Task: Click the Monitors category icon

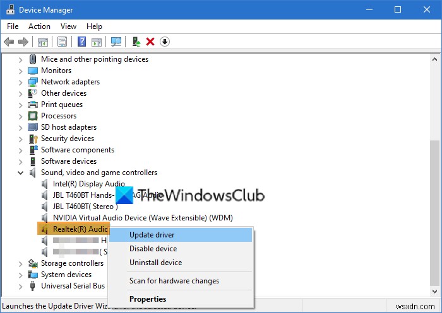Action: (x=33, y=71)
